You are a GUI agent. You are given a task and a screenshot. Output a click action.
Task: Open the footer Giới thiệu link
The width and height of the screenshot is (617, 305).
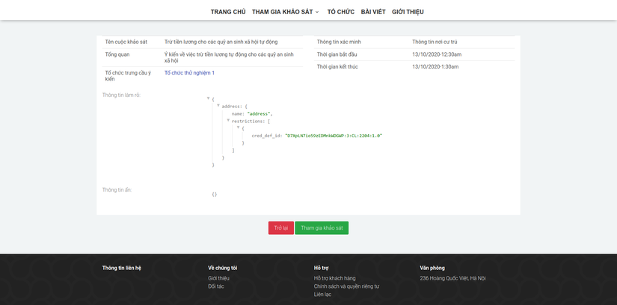tap(219, 278)
